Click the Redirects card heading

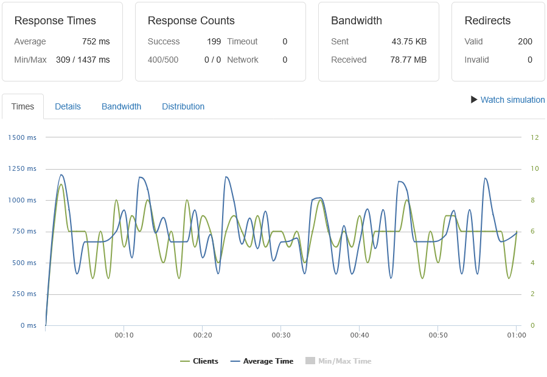click(487, 21)
